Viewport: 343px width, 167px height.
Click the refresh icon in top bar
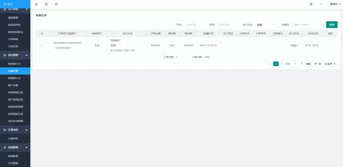(56, 4)
